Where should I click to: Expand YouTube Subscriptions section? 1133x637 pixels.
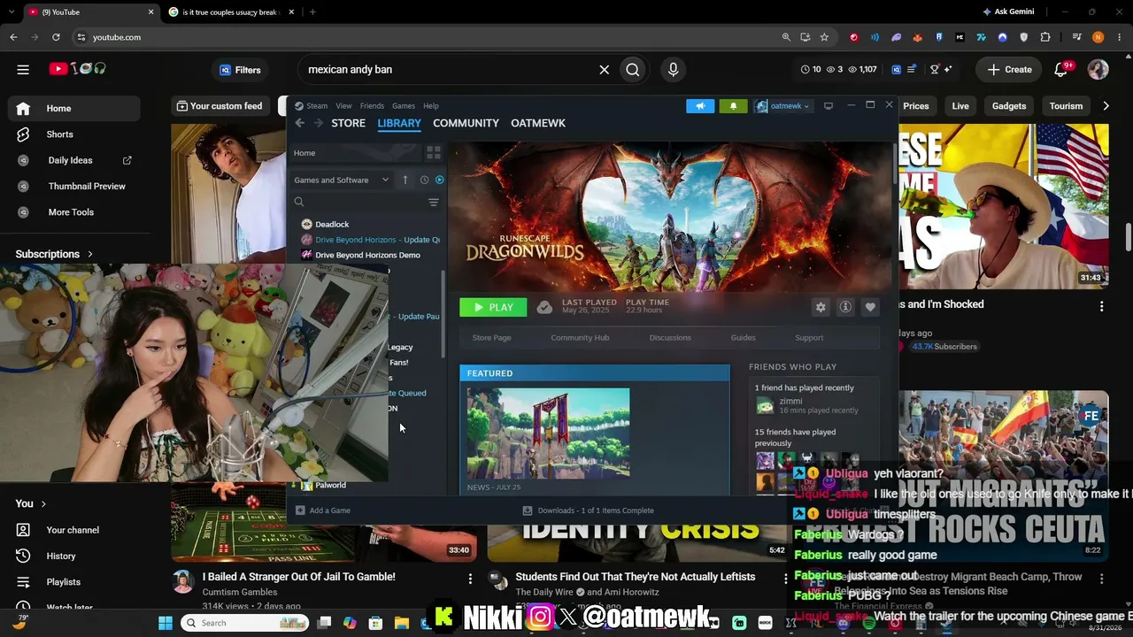pyautogui.click(x=54, y=254)
